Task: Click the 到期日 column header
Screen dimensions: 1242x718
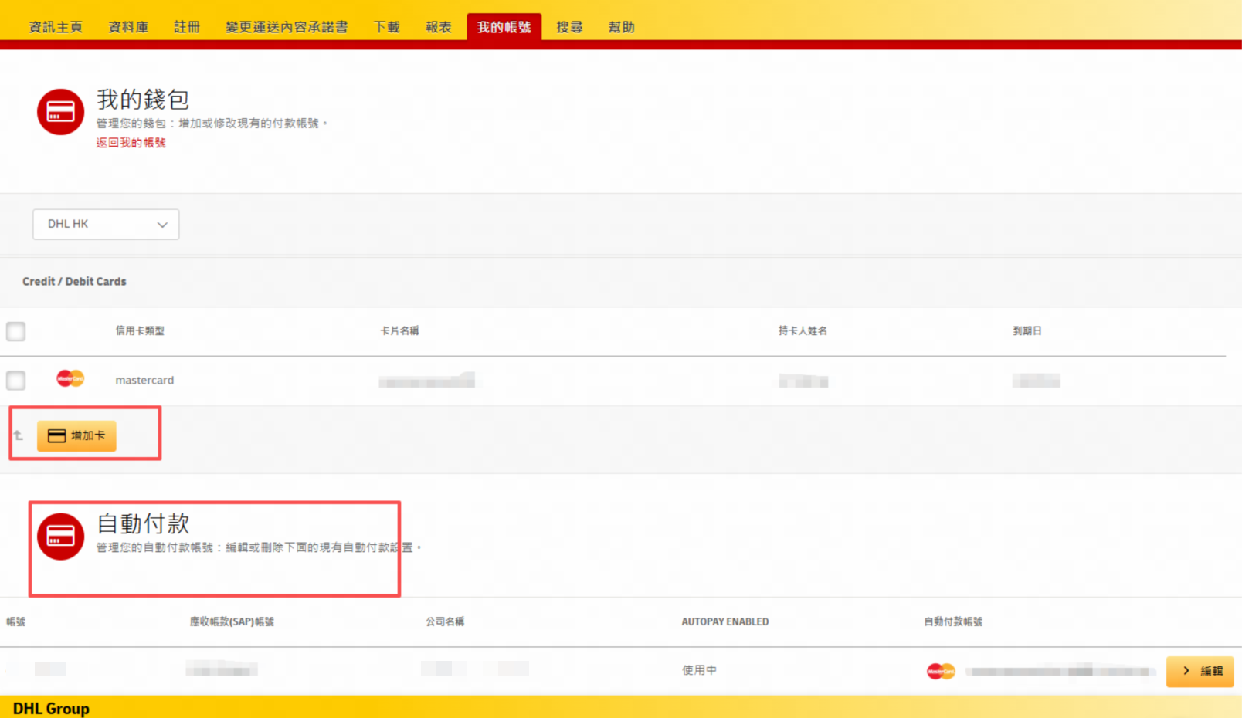Action: (x=1027, y=330)
